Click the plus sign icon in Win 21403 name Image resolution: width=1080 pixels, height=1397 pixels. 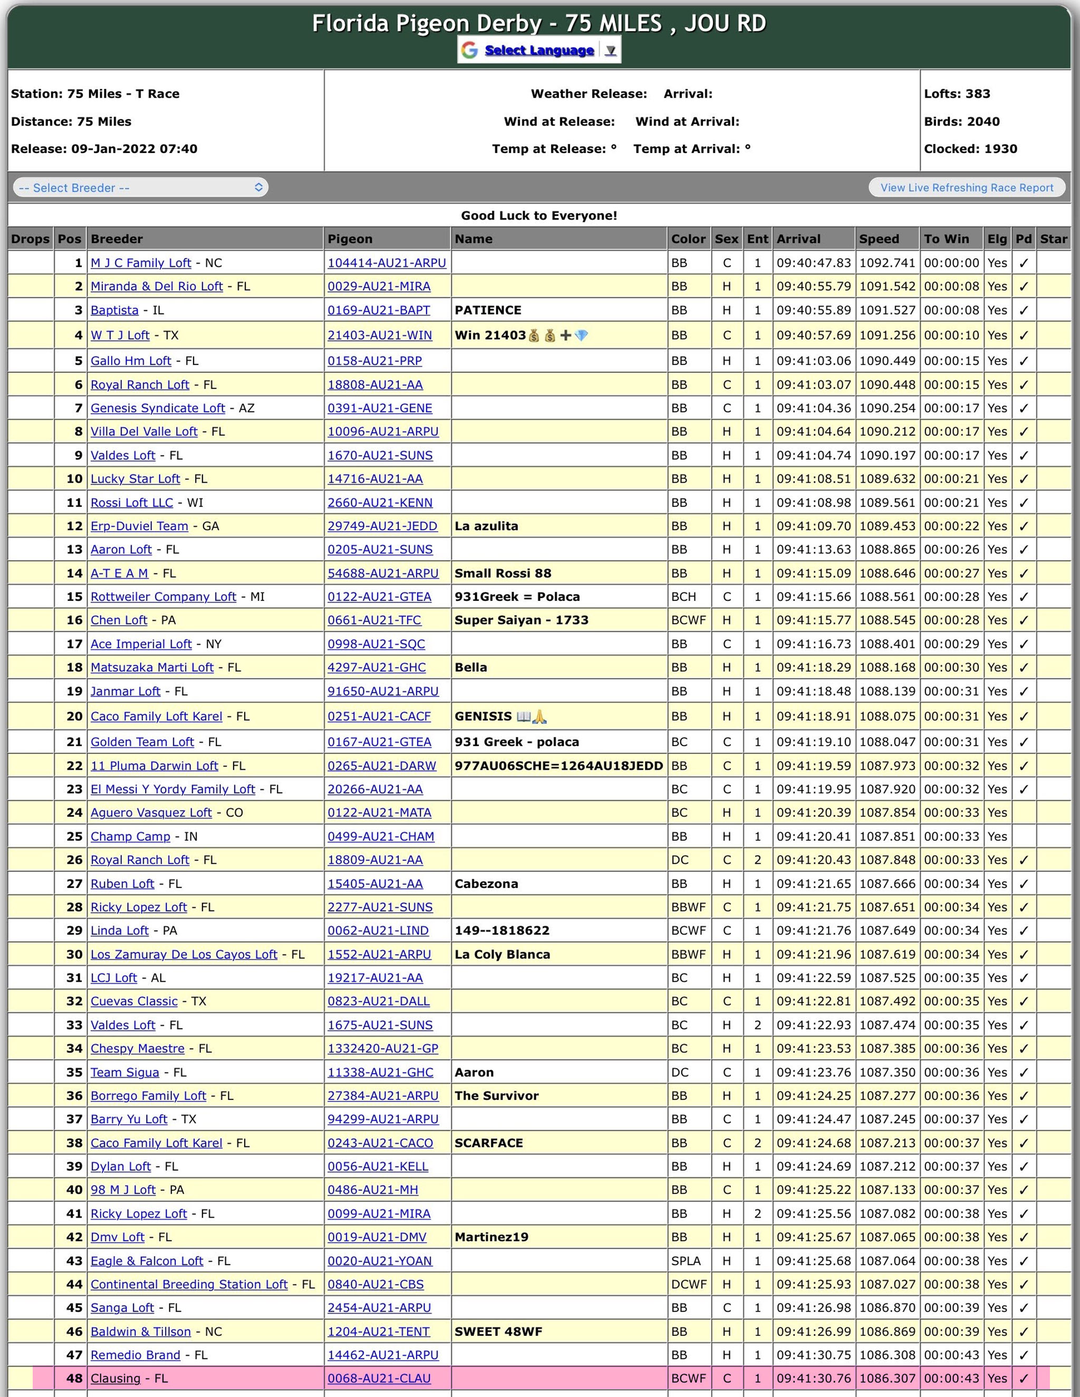[565, 335]
